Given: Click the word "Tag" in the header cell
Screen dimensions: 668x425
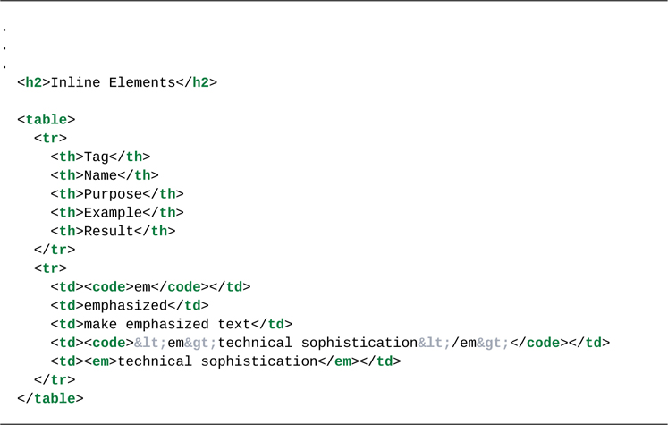Looking at the screenshot, I should pyautogui.click(x=96, y=157).
